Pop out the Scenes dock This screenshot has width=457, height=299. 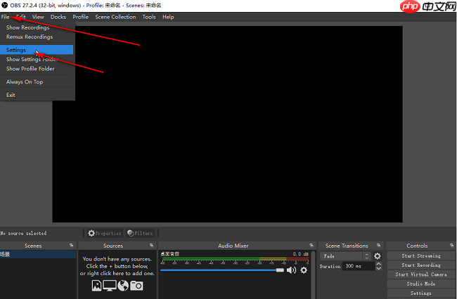pos(72,246)
